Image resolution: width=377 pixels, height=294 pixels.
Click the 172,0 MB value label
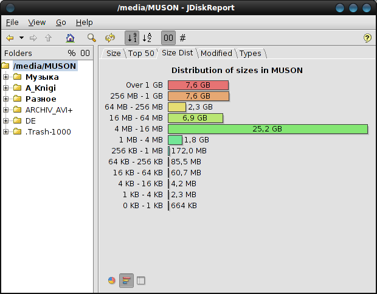click(188, 151)
